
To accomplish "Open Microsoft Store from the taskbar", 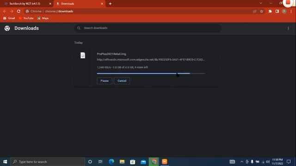I will tap(133, 162).
